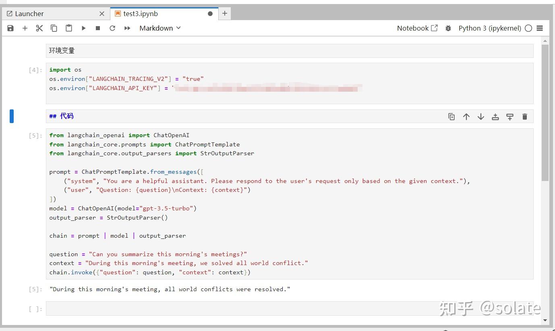Paste cells from clipboard
This screenshot has width=555, height=331.
68,28
